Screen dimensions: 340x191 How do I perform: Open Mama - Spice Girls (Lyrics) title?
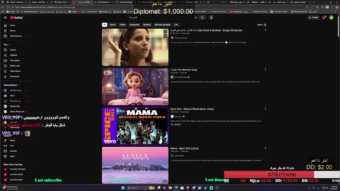185,148
